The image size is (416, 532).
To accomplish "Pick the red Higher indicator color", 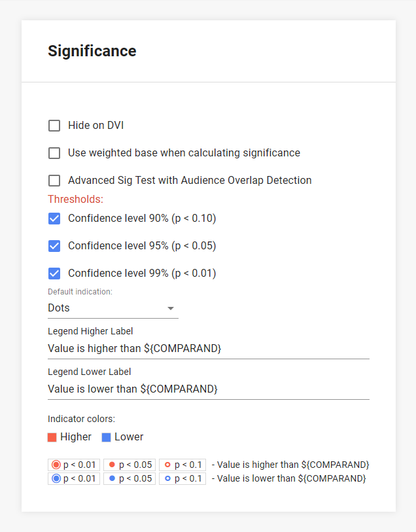I will (52, 437).
